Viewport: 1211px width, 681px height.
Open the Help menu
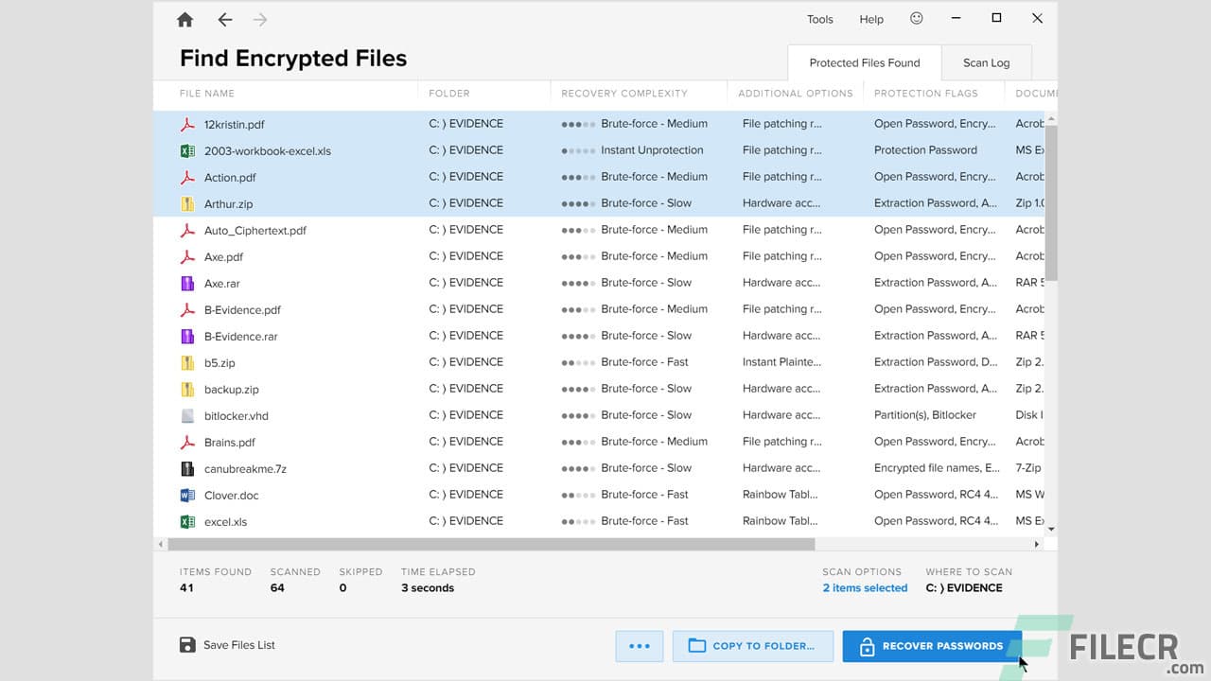[870, 19]
